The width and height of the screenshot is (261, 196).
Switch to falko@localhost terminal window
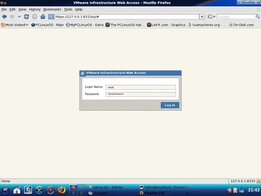coord(164,187)
